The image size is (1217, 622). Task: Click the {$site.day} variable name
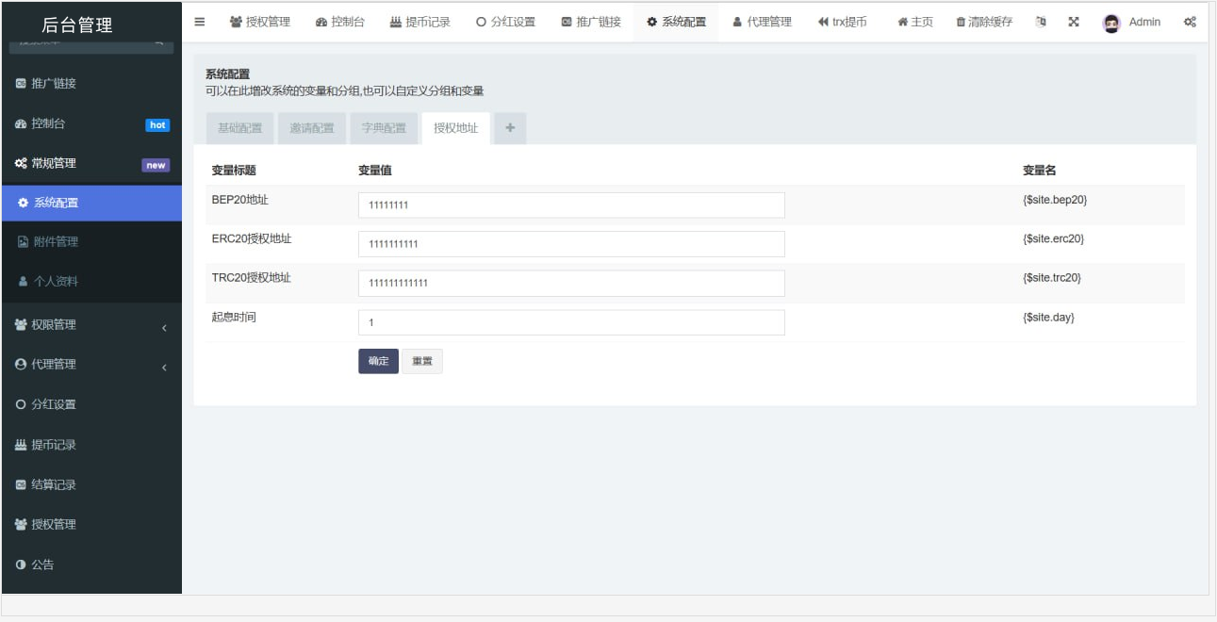pyautogui.click(x=1048, y=318)
